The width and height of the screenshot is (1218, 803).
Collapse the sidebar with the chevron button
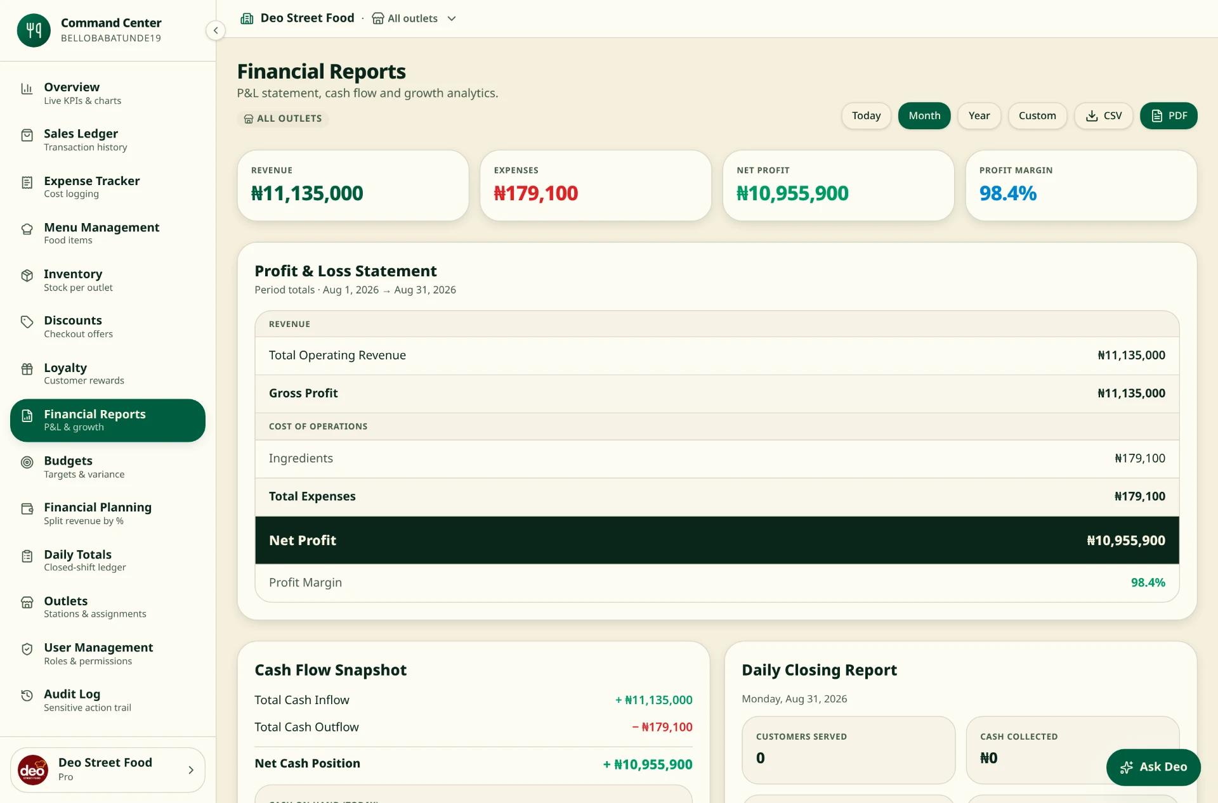pos(216,30)
